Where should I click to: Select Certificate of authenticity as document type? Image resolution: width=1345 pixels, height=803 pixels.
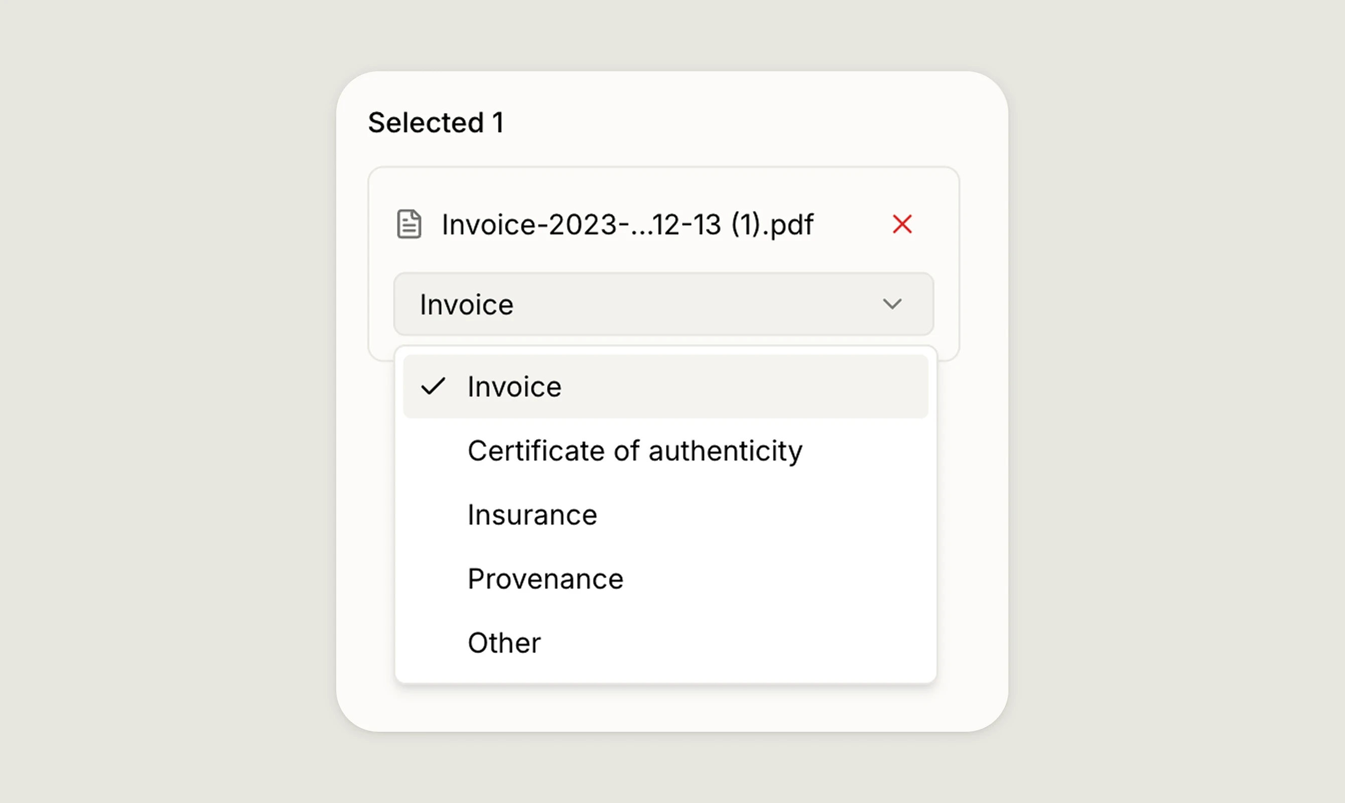(635, 450)
